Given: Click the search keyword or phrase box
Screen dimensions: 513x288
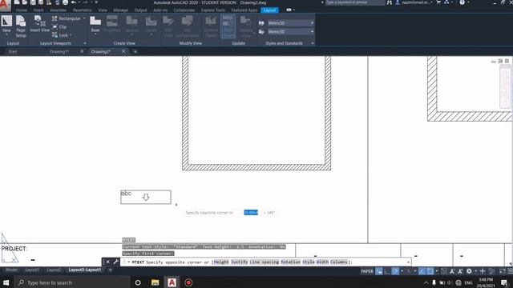Looking at the screenshot, I should pos(355,2).
